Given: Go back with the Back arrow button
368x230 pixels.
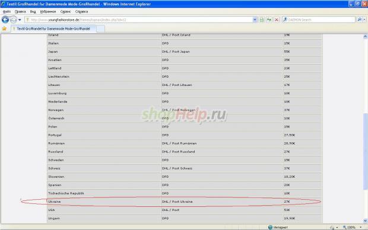Looking at the screenshot, I should (x=5, y=20).
